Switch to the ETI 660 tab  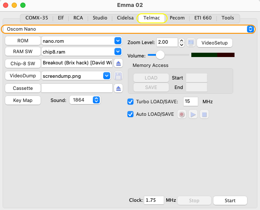pos(203,18)
